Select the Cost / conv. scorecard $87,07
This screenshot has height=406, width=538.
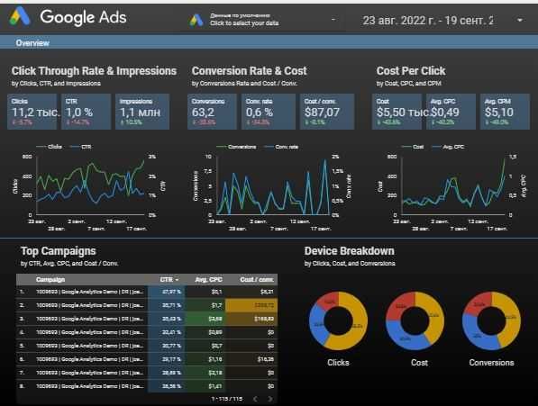(327, 112)
